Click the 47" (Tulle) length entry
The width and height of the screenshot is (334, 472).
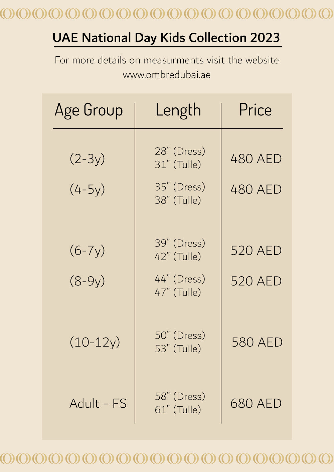(x=178, y=292)
